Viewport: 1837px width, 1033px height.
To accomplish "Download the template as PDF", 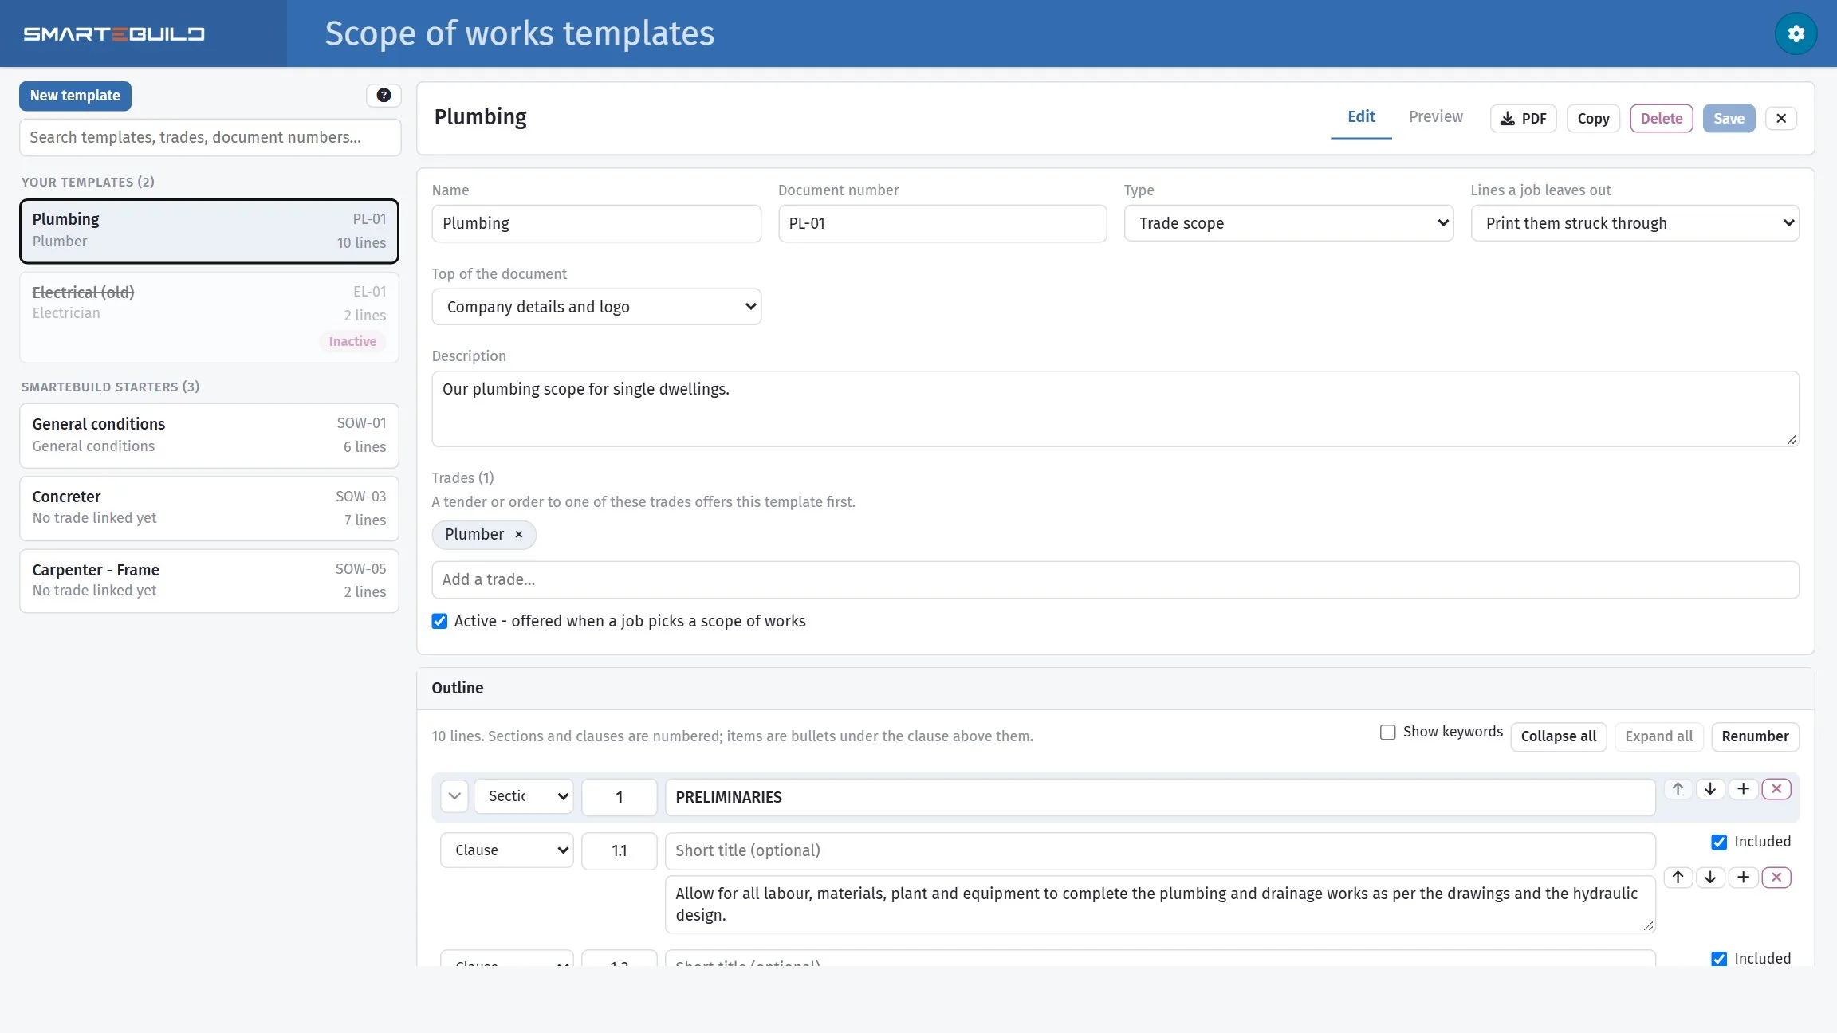I will (x=1523, y=118).
